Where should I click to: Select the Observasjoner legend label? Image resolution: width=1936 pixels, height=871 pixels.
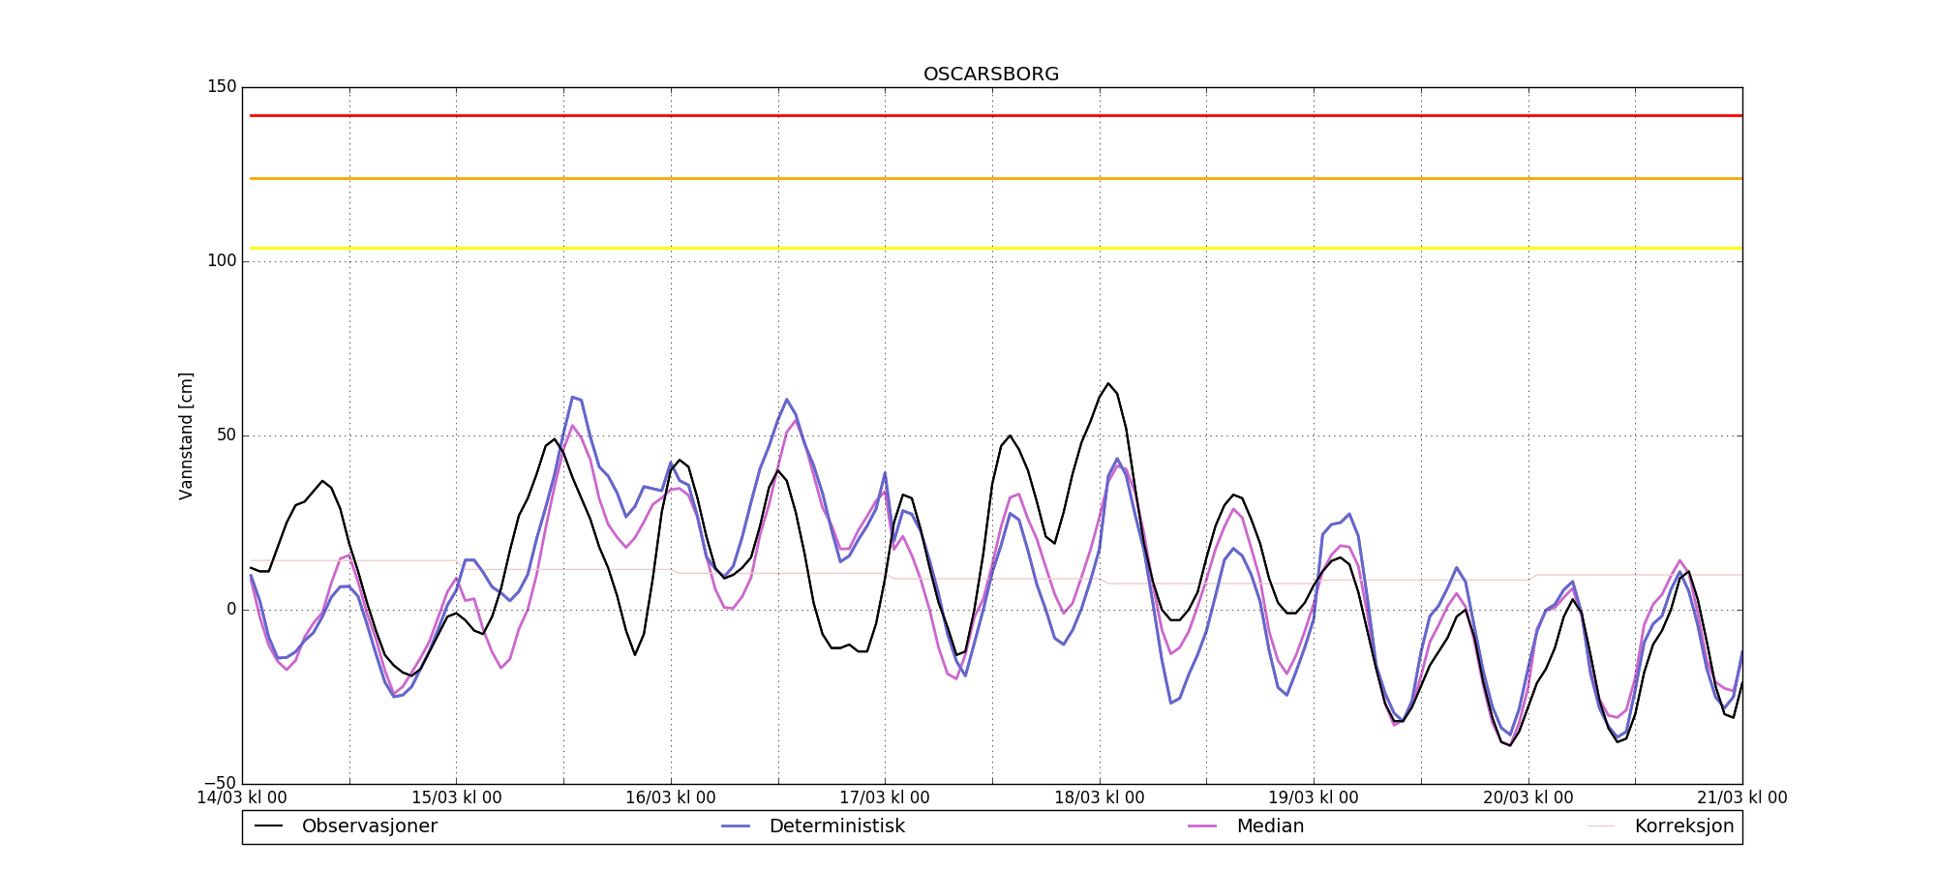(x=369, y=826)
